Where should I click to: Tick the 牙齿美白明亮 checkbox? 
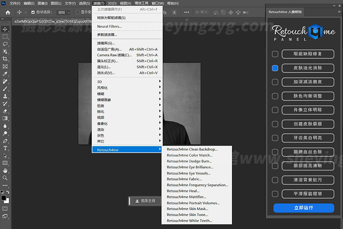click(275, 138)
